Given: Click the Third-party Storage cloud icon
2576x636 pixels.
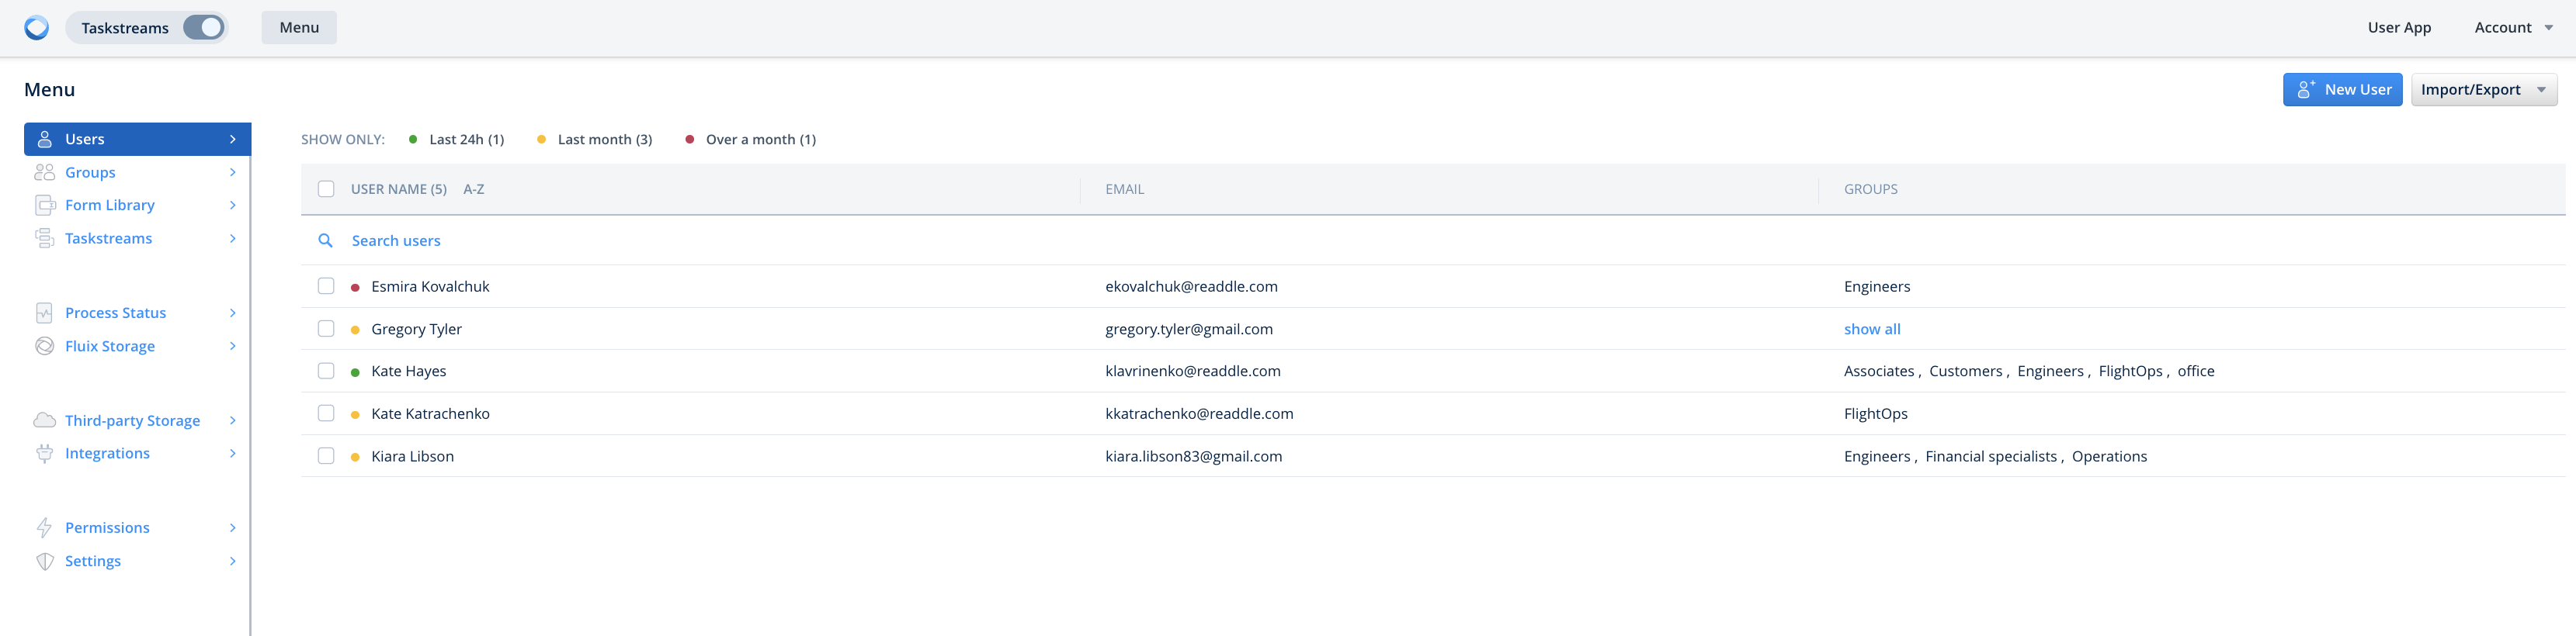Looking at the screenshot, I should [44, 420].
